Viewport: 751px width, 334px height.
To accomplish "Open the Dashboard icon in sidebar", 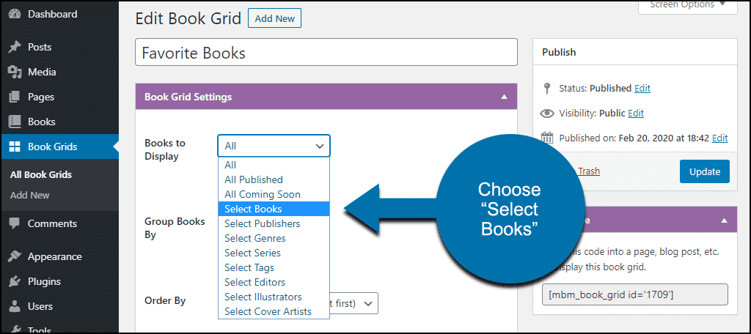I will click(x=15, y=15).
